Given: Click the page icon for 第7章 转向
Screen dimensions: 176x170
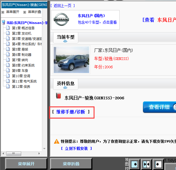Looking at the screenshot, I should (8, 60).
